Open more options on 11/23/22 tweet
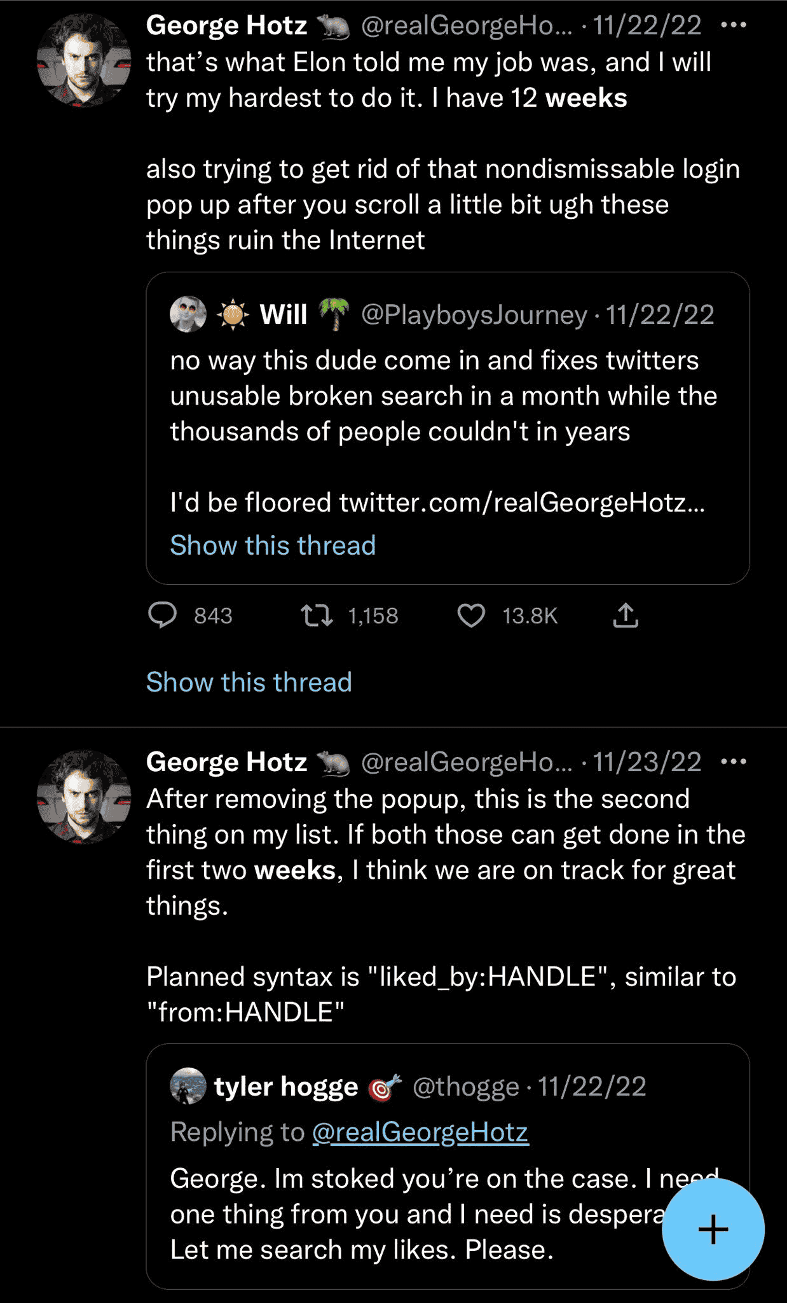This screenshot has width=787, height=1303. (x=734, y=762)
